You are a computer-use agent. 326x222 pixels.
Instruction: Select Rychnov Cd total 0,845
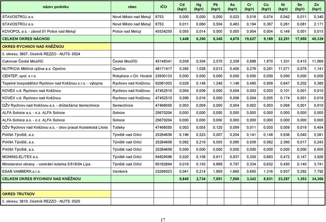coord(184,179)
